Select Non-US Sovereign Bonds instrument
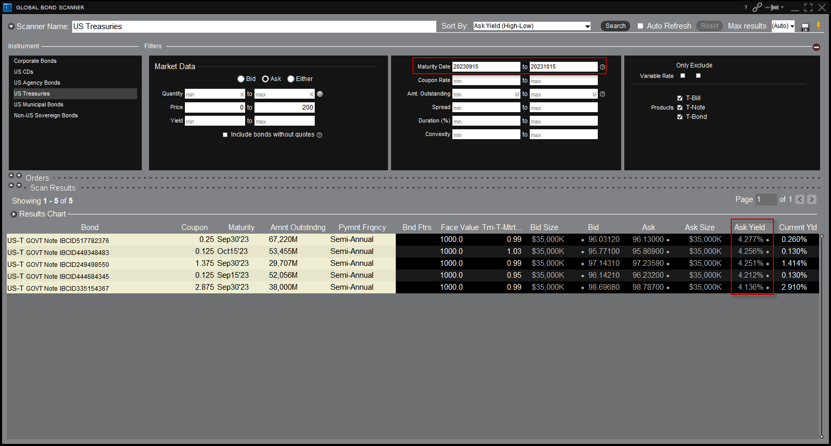This screenshot has width=831, height=446. click(46, 115)
